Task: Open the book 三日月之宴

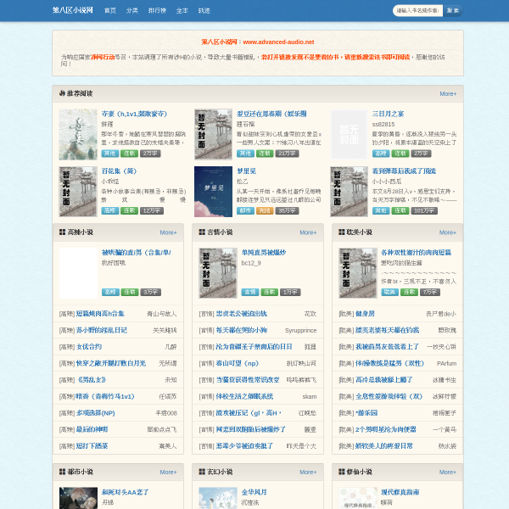Action: coord(388,114)
